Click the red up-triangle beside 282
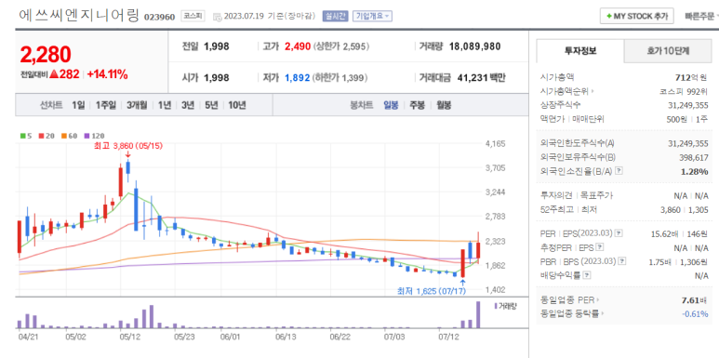 click(53, 73)
